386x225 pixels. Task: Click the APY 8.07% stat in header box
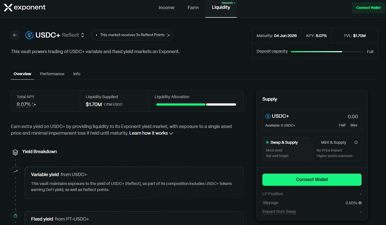316,36
